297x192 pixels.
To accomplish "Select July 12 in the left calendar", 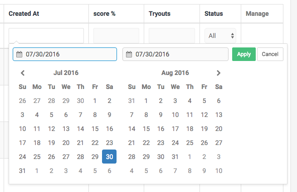I will click(51, 129).
